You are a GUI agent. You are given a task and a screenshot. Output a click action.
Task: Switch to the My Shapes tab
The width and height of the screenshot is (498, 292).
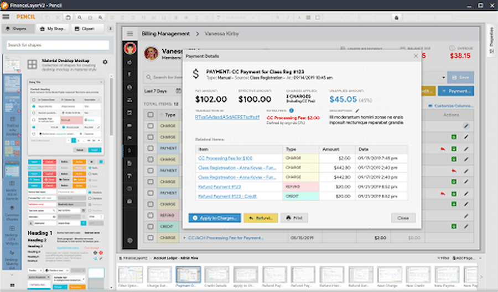[53, 29]
